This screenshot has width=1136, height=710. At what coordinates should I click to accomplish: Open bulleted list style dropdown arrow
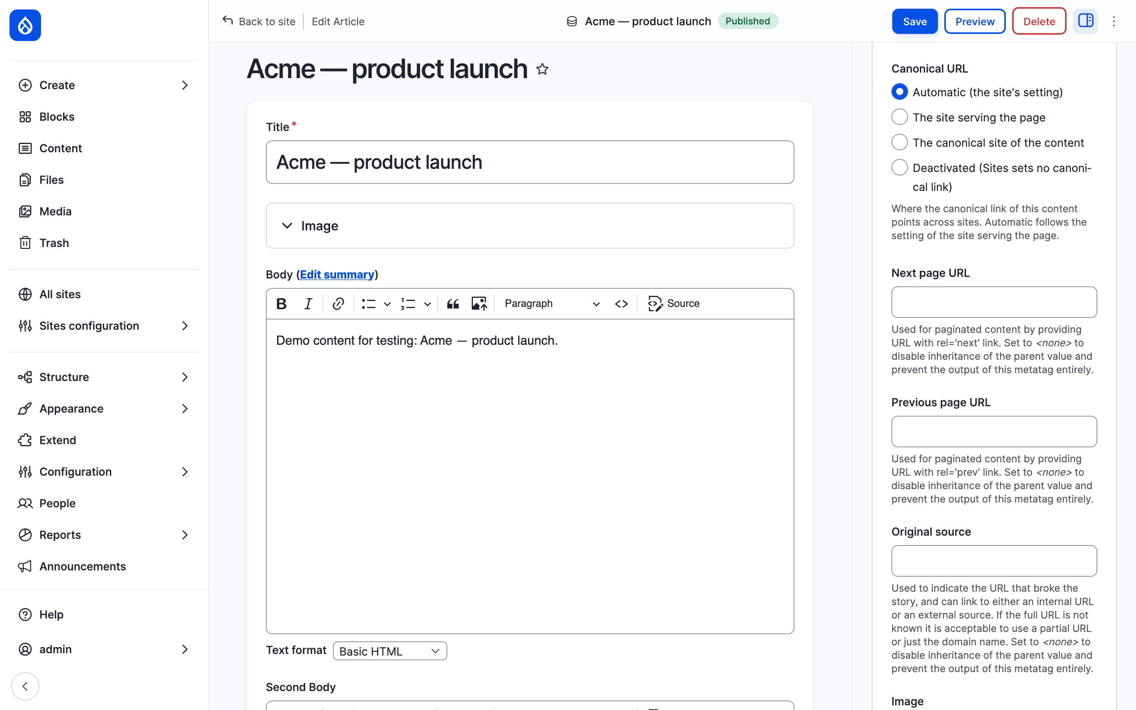pyautogui.click(x=387, y=304)
